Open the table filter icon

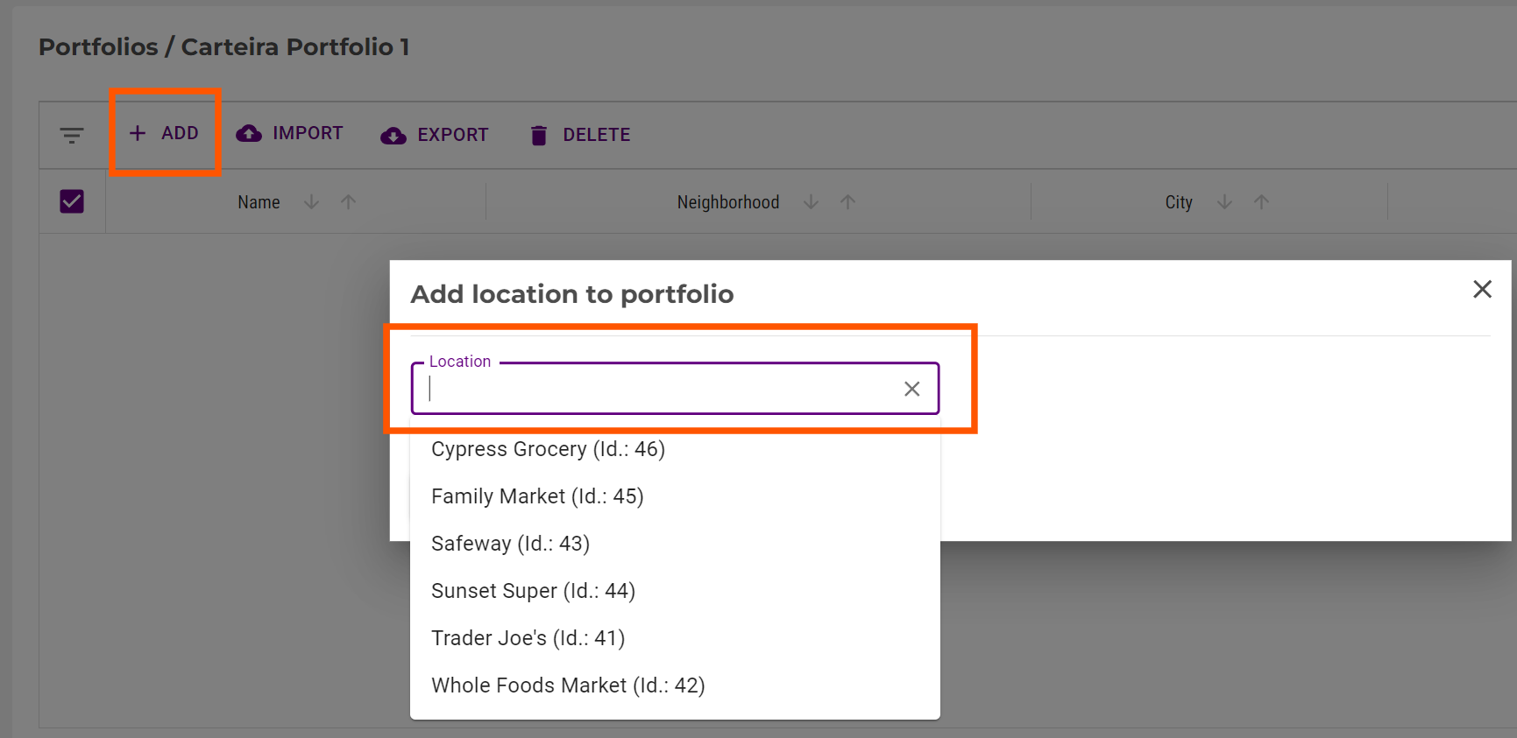pos(72,135)
